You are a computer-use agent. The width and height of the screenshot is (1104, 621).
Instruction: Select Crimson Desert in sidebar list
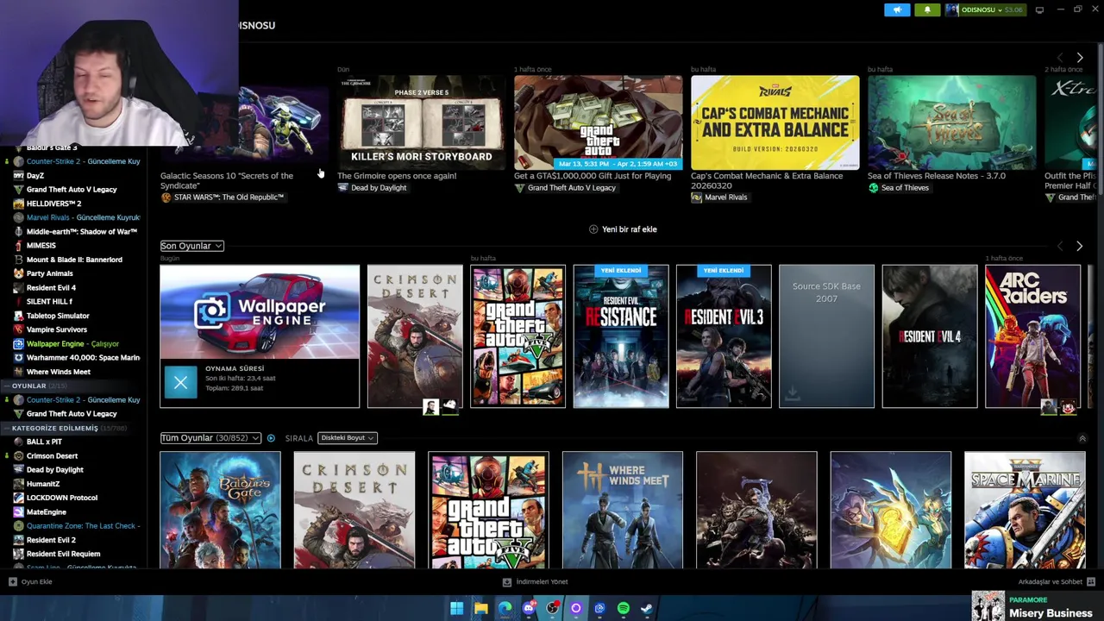pyautogui.click(x=52, y=455)
